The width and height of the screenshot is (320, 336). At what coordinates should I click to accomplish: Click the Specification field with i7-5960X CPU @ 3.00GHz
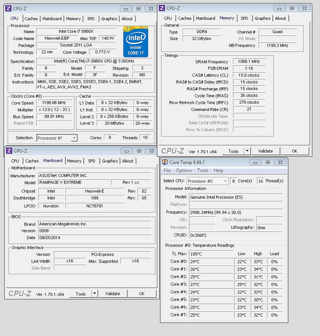click(x=94, y=61)
